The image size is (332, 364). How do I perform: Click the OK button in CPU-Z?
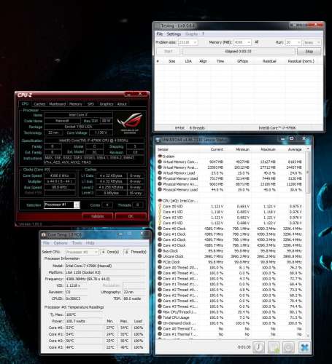[x=131, y=216]
